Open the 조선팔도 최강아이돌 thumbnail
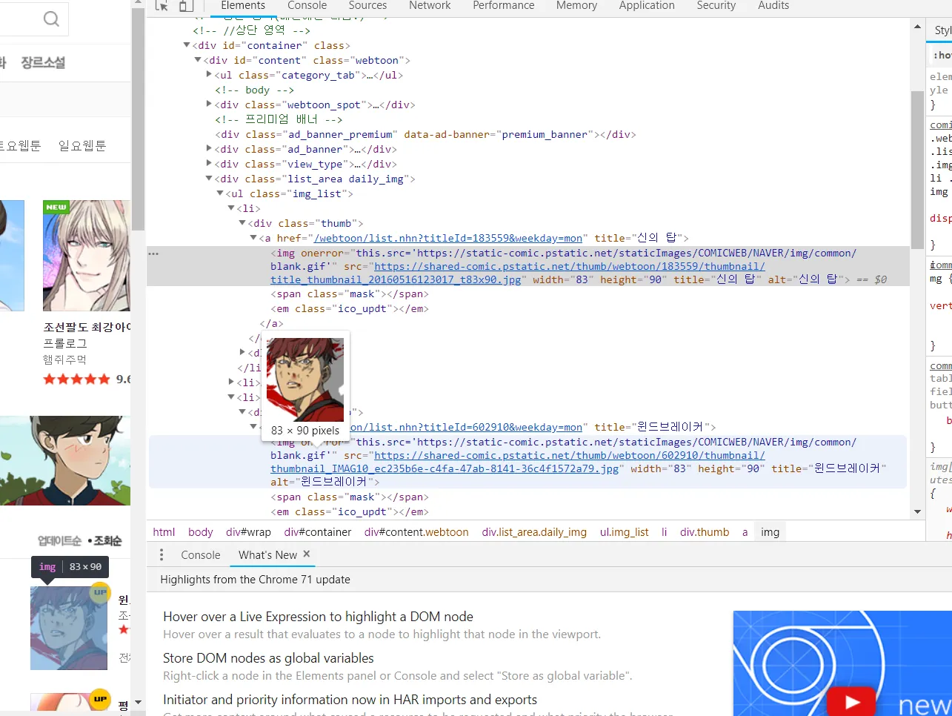The height and width of the screenshot is (716, 952). coord(87,256)
